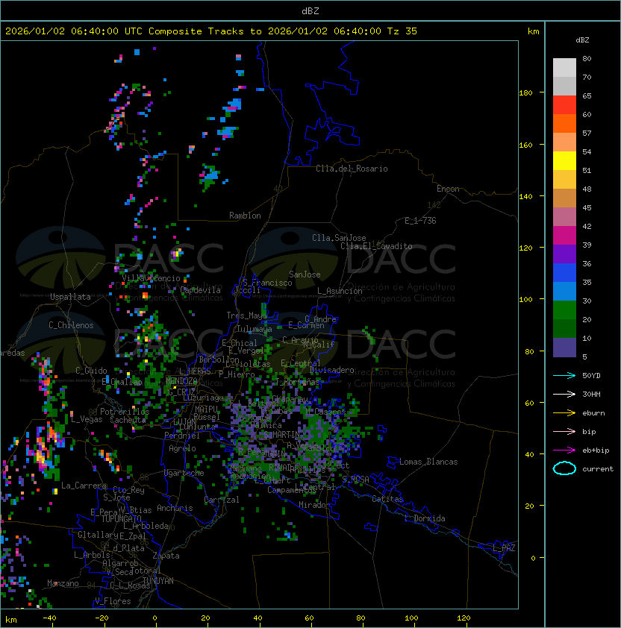The image size is (621, 628).
Task: Click the 'TUNUYAN' map label
Action: pos(158,581)
